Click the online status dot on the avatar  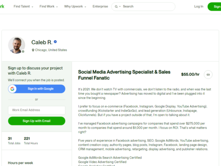coord(23,52)
